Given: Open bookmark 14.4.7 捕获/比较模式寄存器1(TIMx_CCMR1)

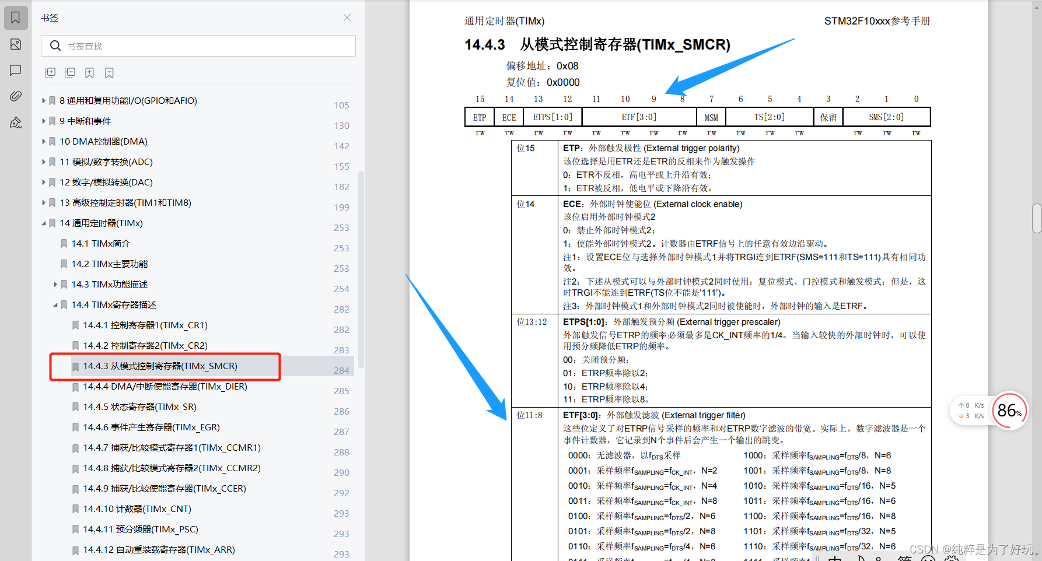Looking at the screenshot, I should [172, 447].
